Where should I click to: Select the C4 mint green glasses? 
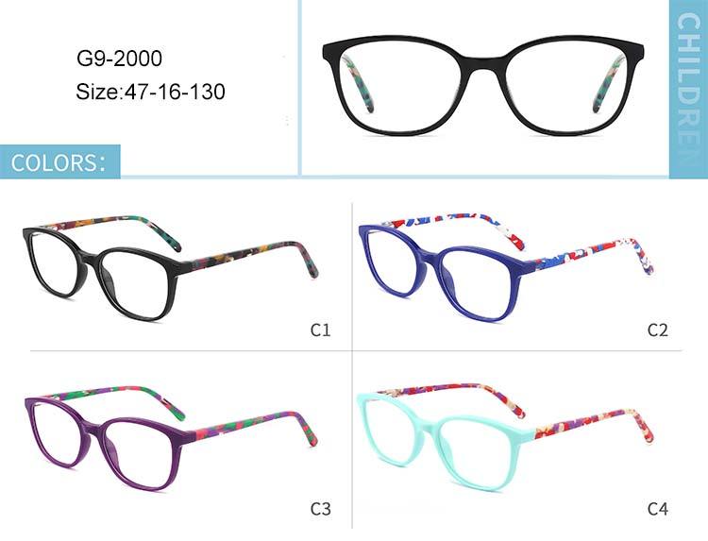(506, 437)
